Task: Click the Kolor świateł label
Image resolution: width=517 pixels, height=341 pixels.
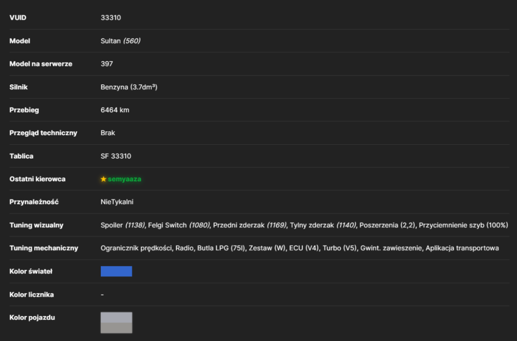Action: pyautogui.click(x=31, y=271)
